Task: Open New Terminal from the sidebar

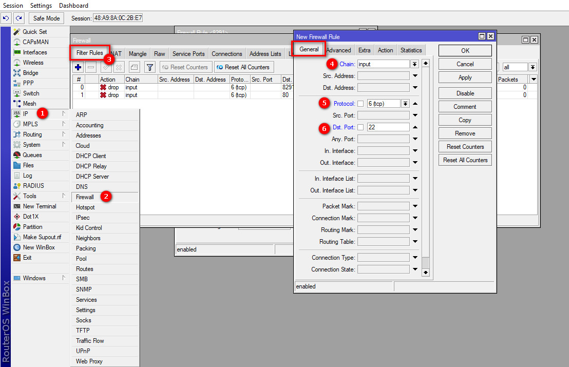Action: (39, 206)
